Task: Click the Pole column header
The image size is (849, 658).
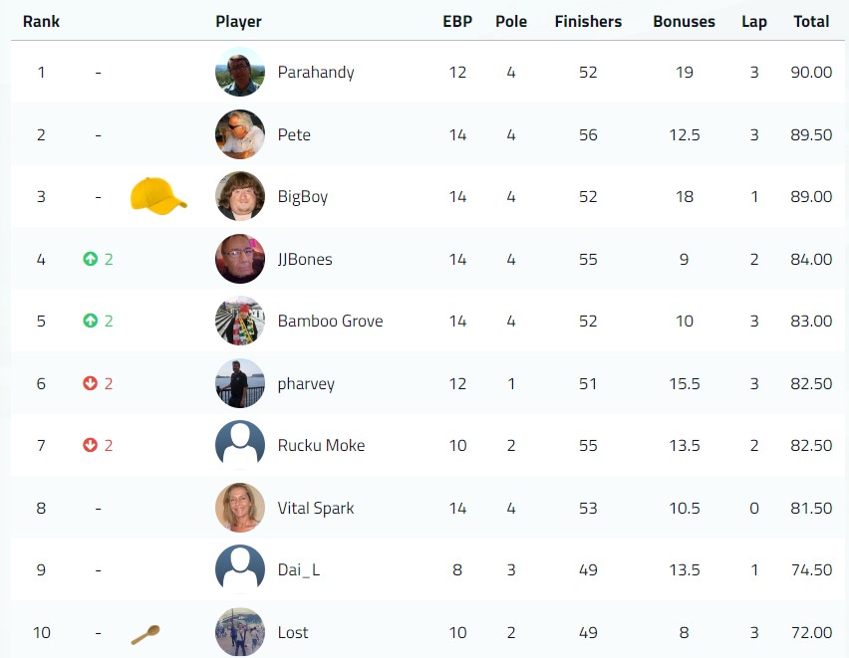Action: tap(511, 22)
